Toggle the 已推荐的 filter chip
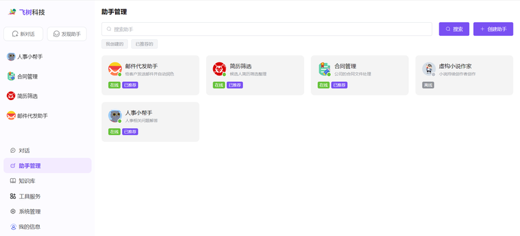 (x=144, y=44)
